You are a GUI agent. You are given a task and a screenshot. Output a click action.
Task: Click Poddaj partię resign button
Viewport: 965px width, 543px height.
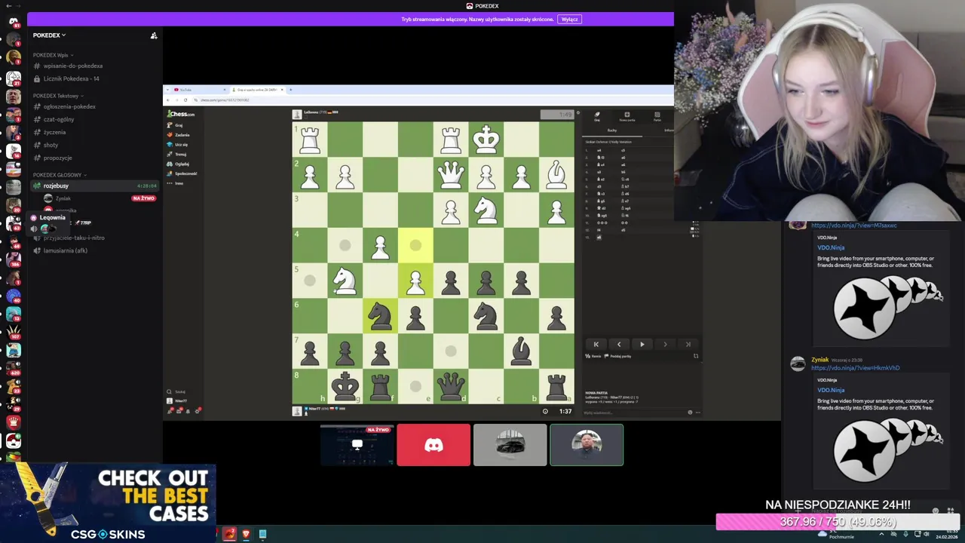click(618, 356)
